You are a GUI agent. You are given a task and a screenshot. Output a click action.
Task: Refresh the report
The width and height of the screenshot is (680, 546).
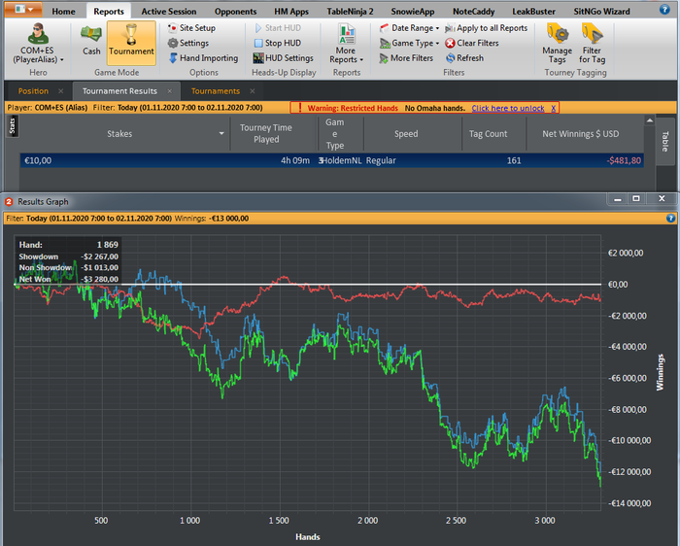[x=464, y=58]
